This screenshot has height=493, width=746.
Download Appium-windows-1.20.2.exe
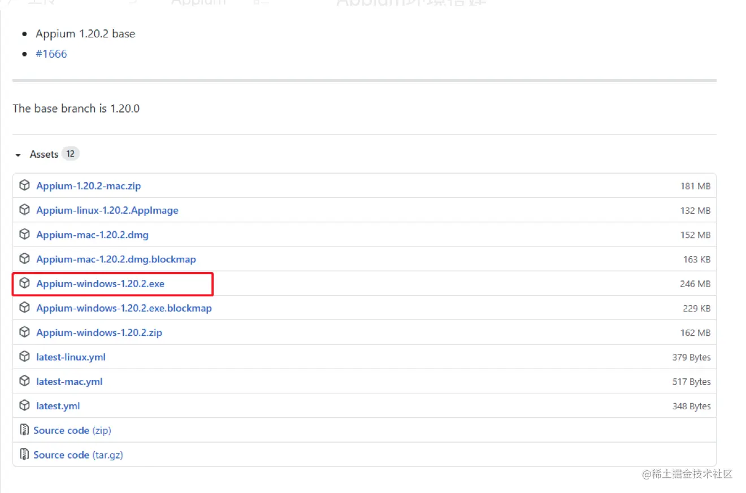tap(101, 283)
